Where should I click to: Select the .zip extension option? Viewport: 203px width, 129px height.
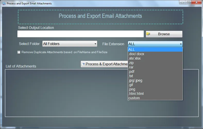(155, 63)
